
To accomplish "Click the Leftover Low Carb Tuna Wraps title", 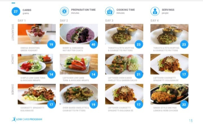I will 76,79.
